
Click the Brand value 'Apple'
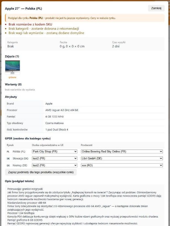[49, 104]
